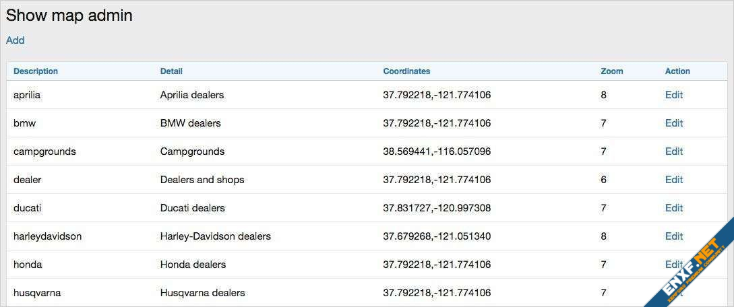Select the coordinates 37.831727,-120.997308
Image resolution: width=734 pixels, height=307 pixels.
coord(437,208)
